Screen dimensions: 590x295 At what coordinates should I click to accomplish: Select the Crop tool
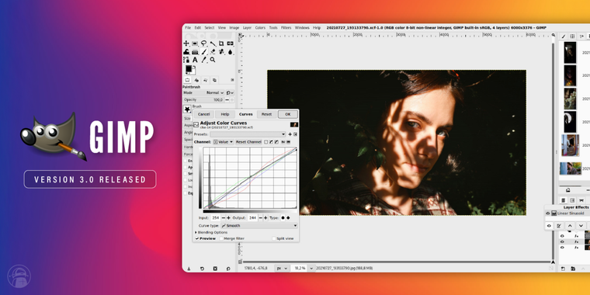(221, 43)
